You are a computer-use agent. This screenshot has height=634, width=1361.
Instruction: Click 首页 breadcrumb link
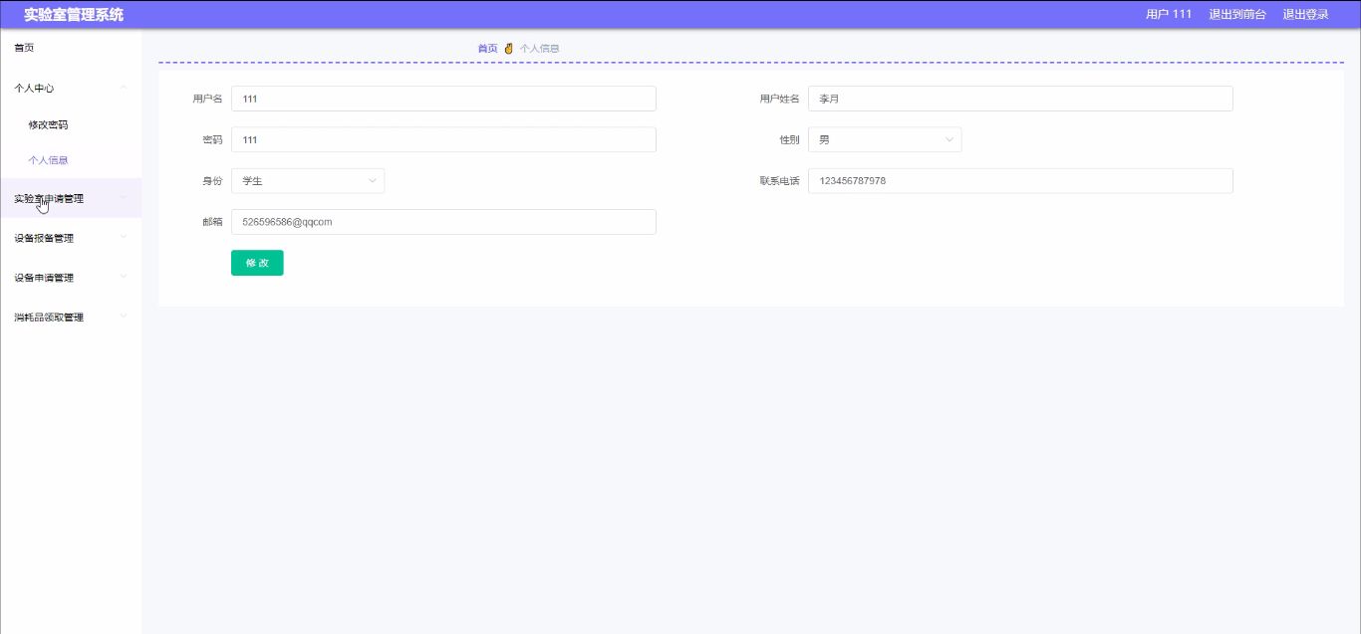pos(487,48)
